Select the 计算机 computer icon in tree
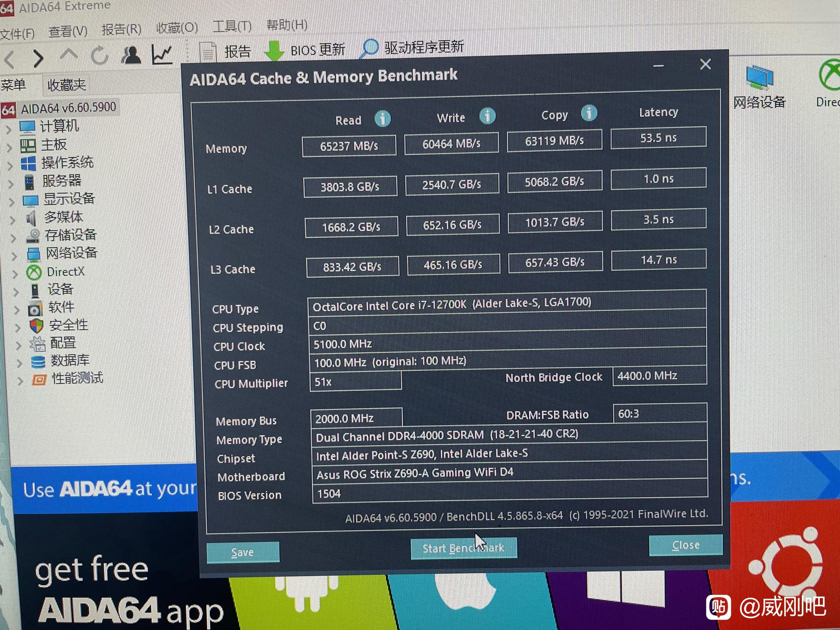 pyautogui.click(x=27, y=127)
